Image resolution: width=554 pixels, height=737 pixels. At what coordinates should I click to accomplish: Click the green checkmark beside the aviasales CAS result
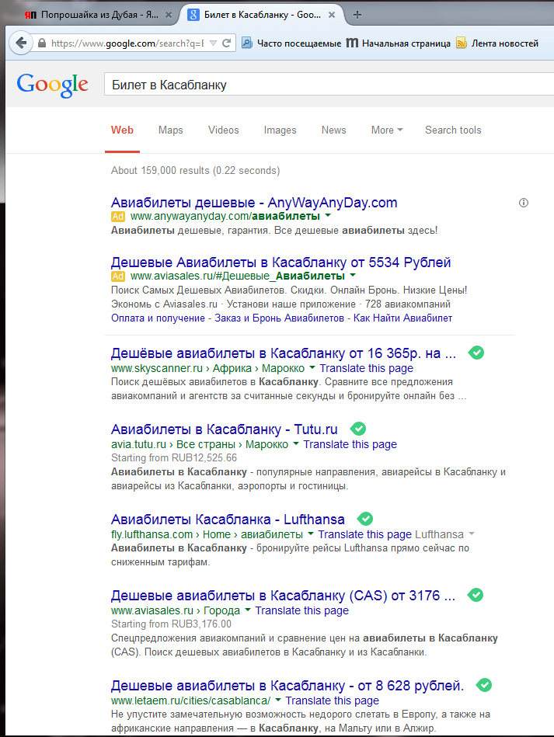476,595
